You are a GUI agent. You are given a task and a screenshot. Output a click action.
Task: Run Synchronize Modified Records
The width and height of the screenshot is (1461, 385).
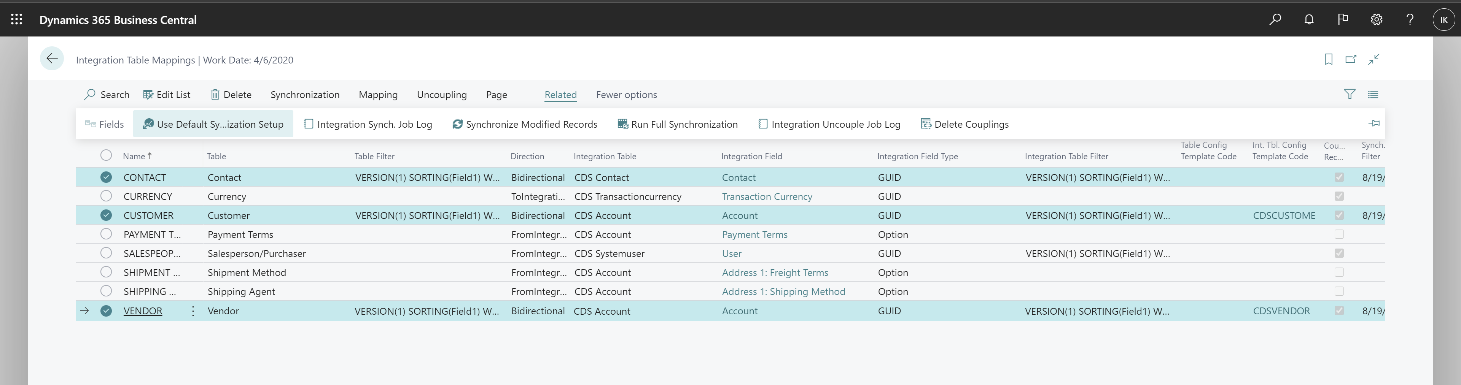pos(524,124)
